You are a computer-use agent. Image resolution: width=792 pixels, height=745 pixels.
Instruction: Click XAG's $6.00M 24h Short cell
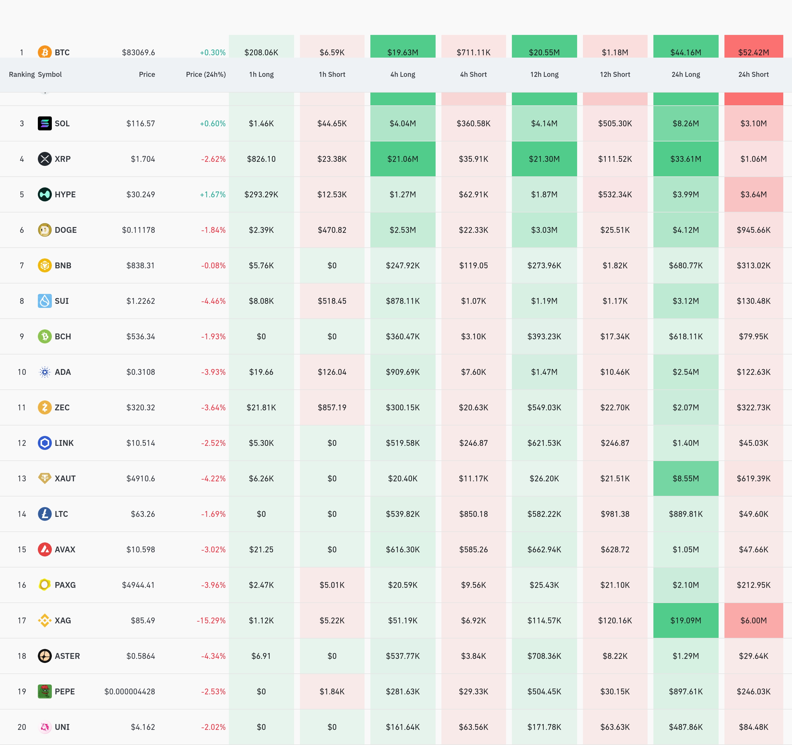(753, 620)
